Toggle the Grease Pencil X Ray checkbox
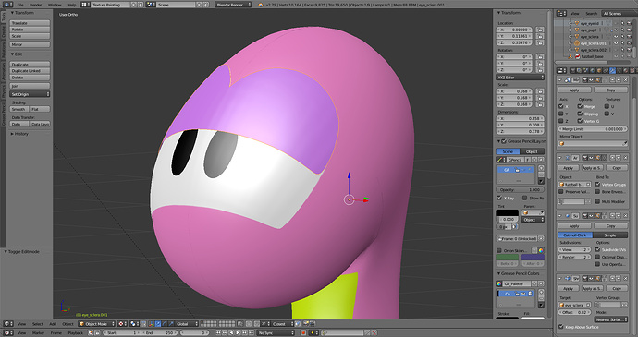The image size is (638, 337). point(499,198)
